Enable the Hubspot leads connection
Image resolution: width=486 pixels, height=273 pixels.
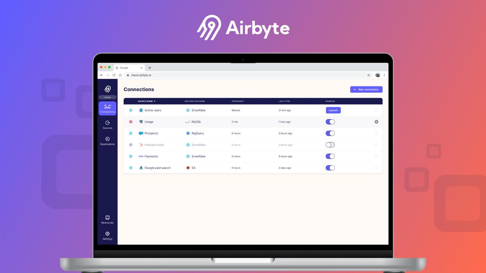coord(330,145)
